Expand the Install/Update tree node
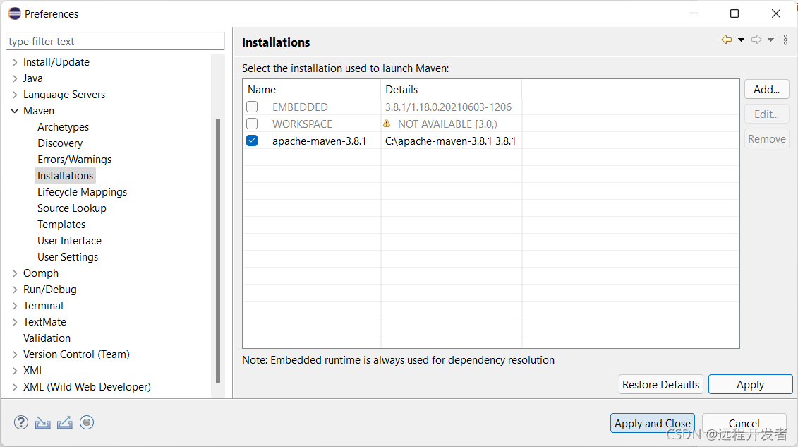798x447 pixels. 15,62
